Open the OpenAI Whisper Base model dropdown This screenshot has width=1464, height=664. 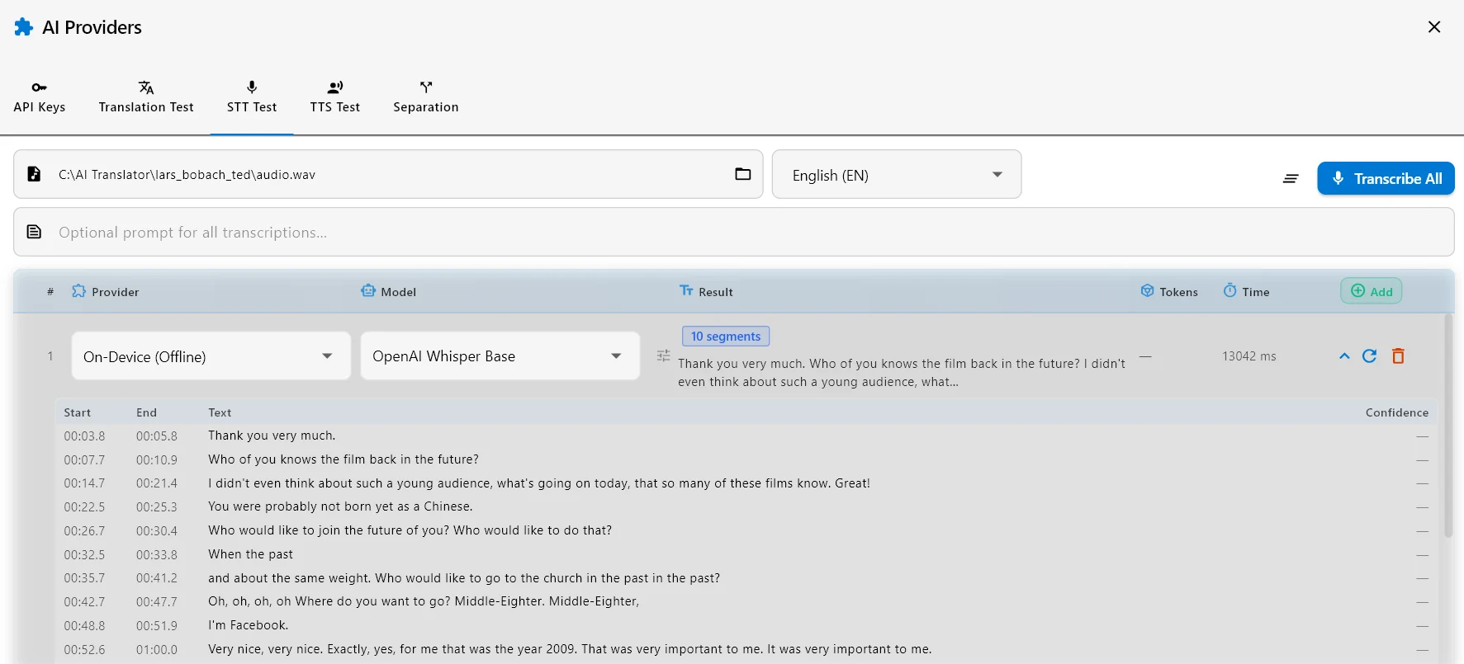coord(500,356)
